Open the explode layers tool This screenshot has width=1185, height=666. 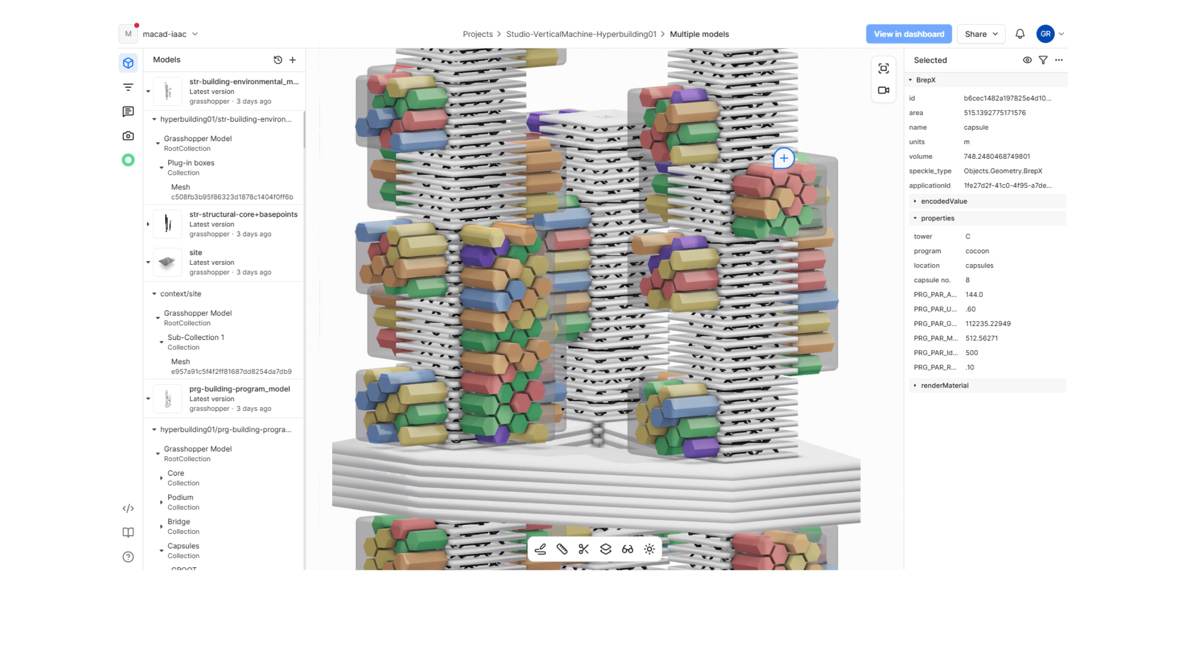pyautogui.click(x=606, y=549)
